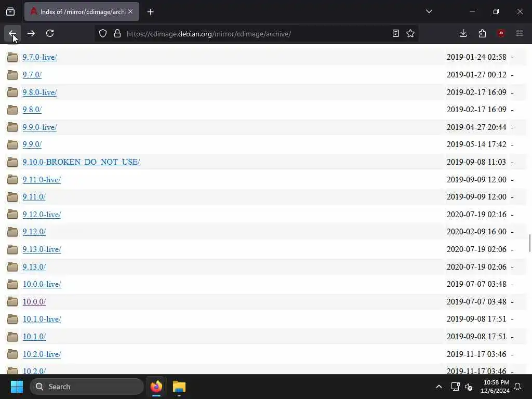Click the folder icon beside 9.13.0-live/
The height and width of the screenshot is (399, 532).
click(12, 249)
